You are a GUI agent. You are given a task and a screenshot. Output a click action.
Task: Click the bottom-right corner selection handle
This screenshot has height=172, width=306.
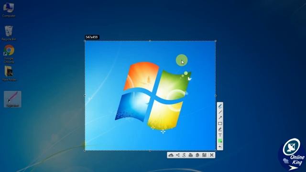click(x=216, y=150)
